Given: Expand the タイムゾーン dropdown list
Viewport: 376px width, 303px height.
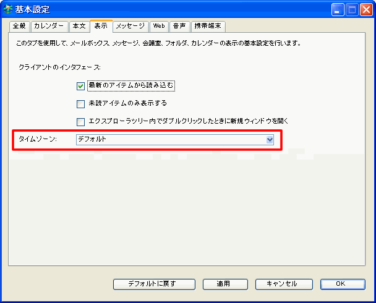Looking at the screenshot, I should click(x=270, y=140).
